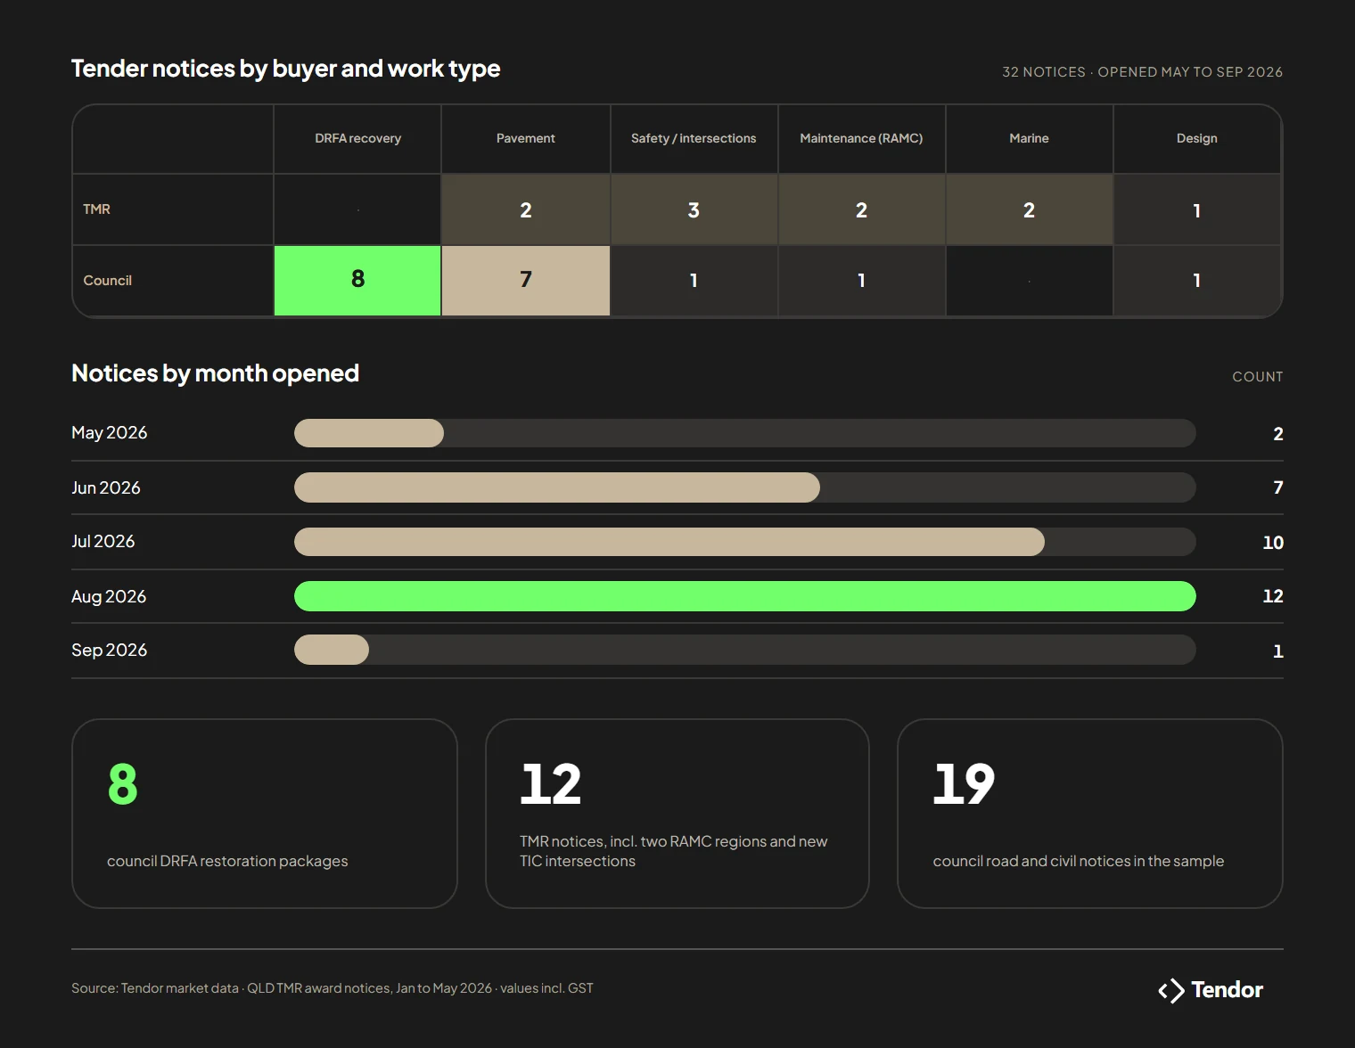Click the Jun 2026 bar

pyautogui.click(x=557, y=487)
